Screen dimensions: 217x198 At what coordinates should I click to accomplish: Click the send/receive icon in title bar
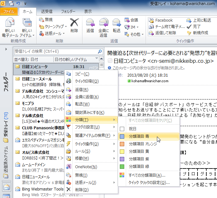pos(11,3)
